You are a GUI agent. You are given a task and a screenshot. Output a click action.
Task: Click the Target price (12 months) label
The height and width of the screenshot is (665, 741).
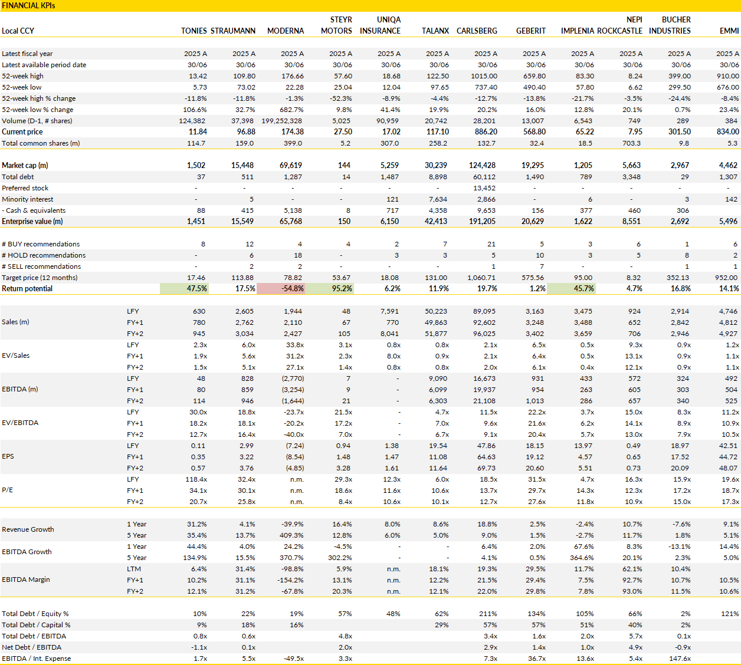(x=40, y=278)
